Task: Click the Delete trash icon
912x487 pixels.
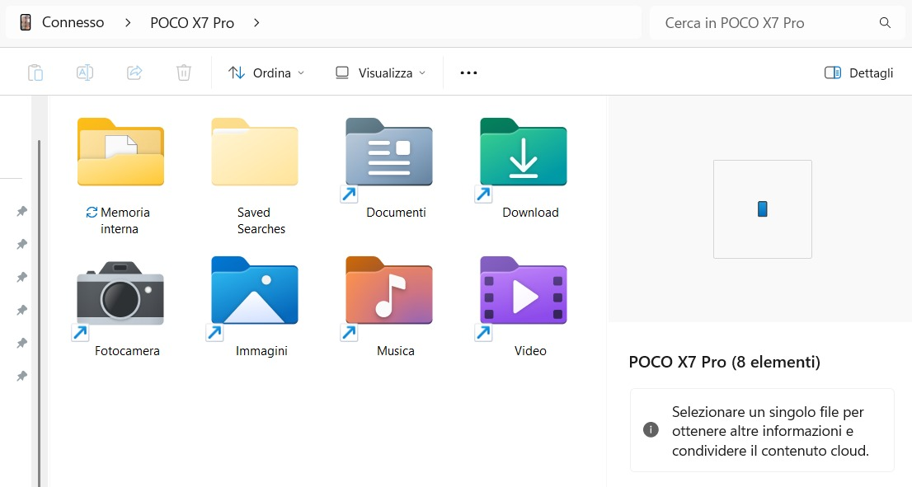Action: click(x=183, y=73)
